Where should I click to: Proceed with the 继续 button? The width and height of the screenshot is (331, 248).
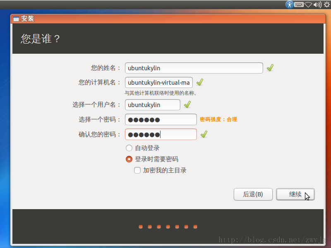click(x=295, y=194)
